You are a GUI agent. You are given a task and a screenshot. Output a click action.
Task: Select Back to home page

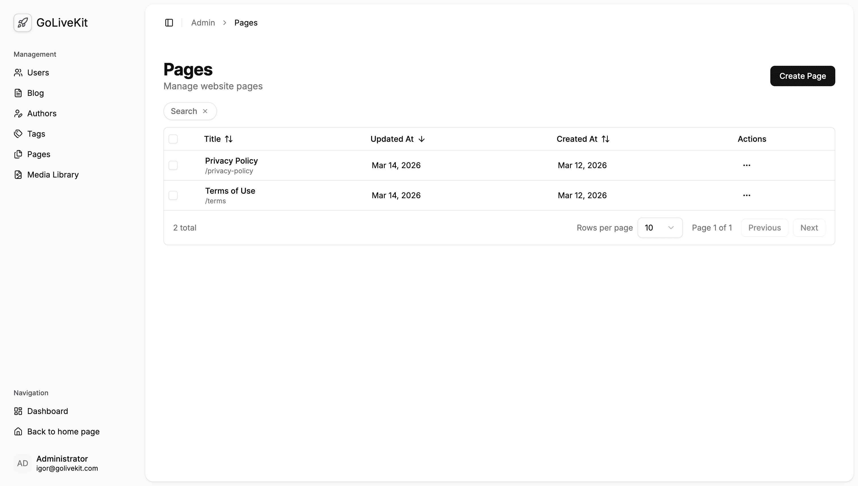(x=63, y=431)
